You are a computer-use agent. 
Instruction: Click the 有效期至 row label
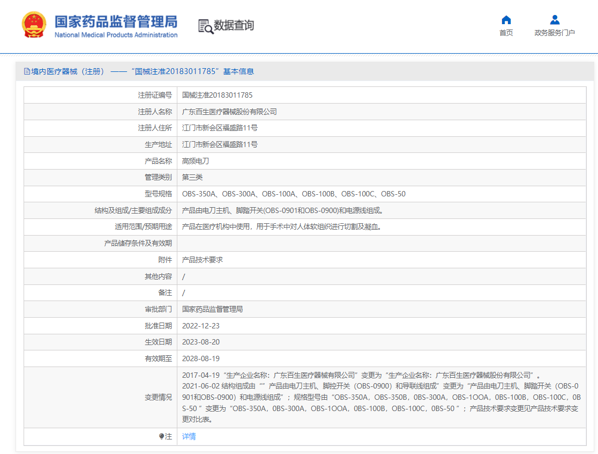click(x=158, y=358)
